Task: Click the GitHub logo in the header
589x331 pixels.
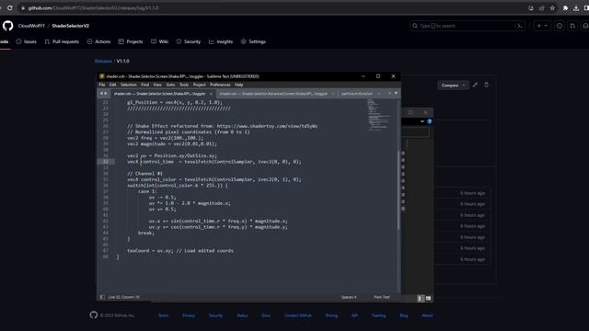Action: tap(7, 26)
